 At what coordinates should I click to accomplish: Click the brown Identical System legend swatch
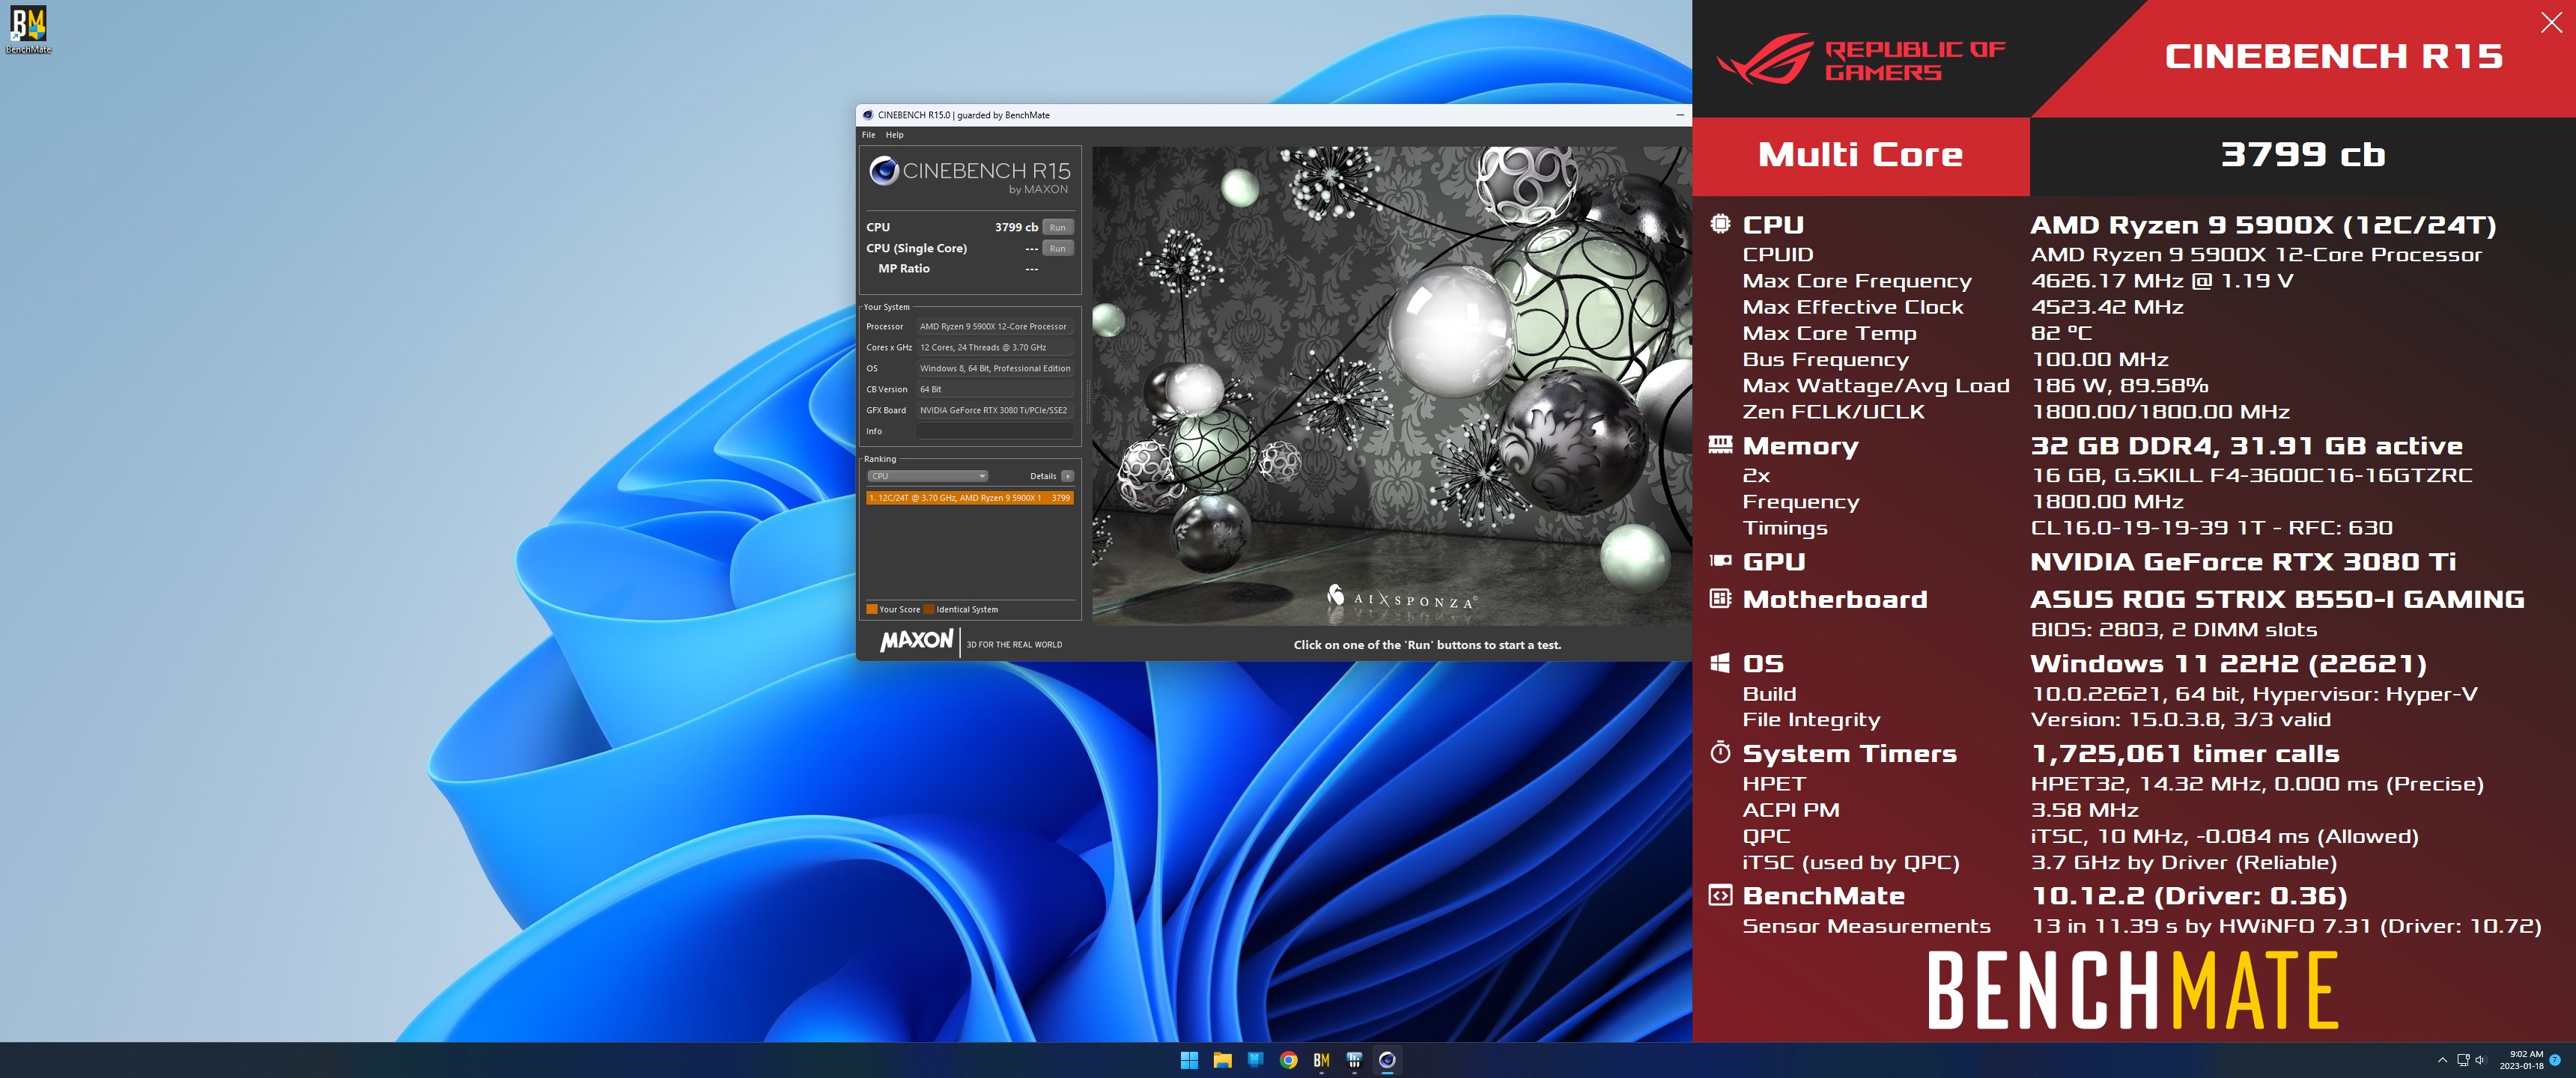pos(929,609)
